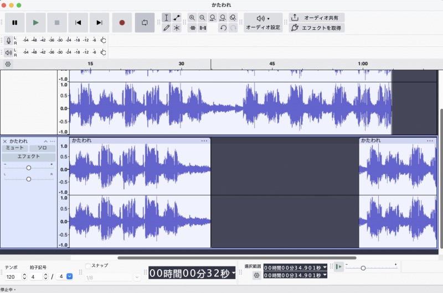Toggle loop playback button
Image resolution: width=443 pixels, height=293 pixels.
145,23
